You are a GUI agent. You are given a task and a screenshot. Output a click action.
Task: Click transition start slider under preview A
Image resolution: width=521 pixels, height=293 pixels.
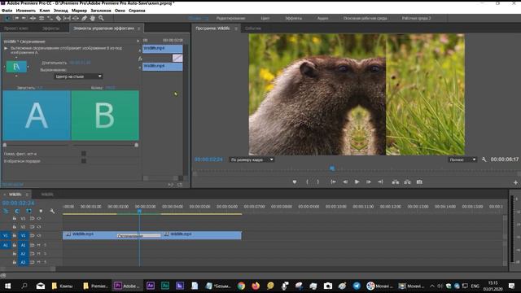[5, 145]
